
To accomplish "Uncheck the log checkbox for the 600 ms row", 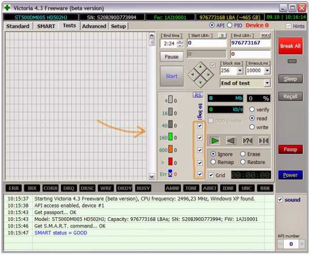I will pos(200,150).
